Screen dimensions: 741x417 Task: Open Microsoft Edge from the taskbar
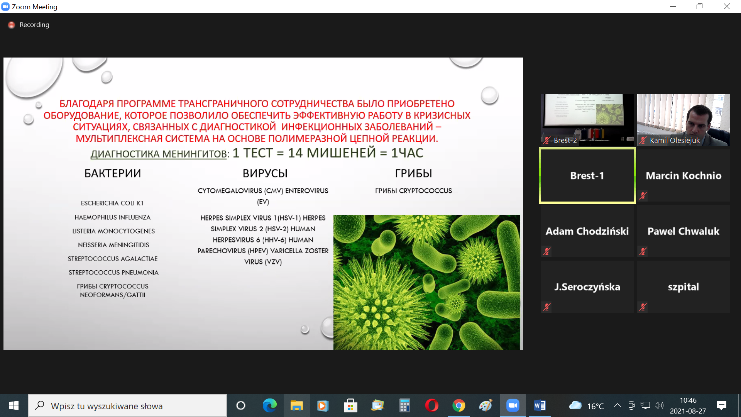pos(269,405)
